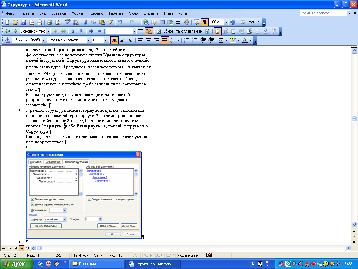Viewport: 358px width, 269px height.
Task: Undo the last action
Action: coord(120,22)
